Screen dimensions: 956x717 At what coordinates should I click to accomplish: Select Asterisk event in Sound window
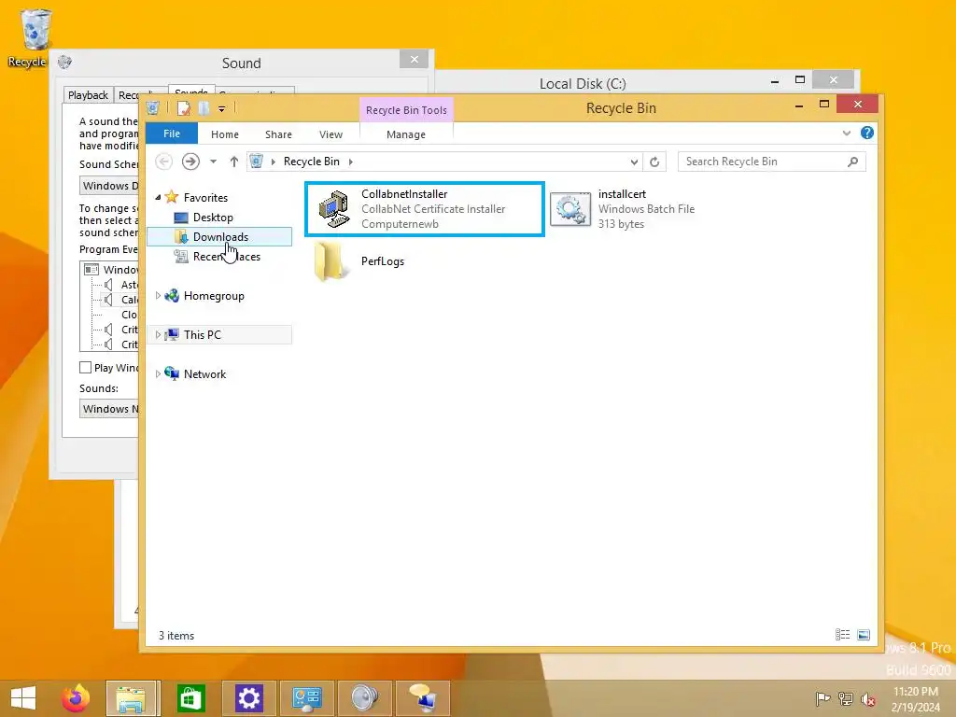coord(120,285)
